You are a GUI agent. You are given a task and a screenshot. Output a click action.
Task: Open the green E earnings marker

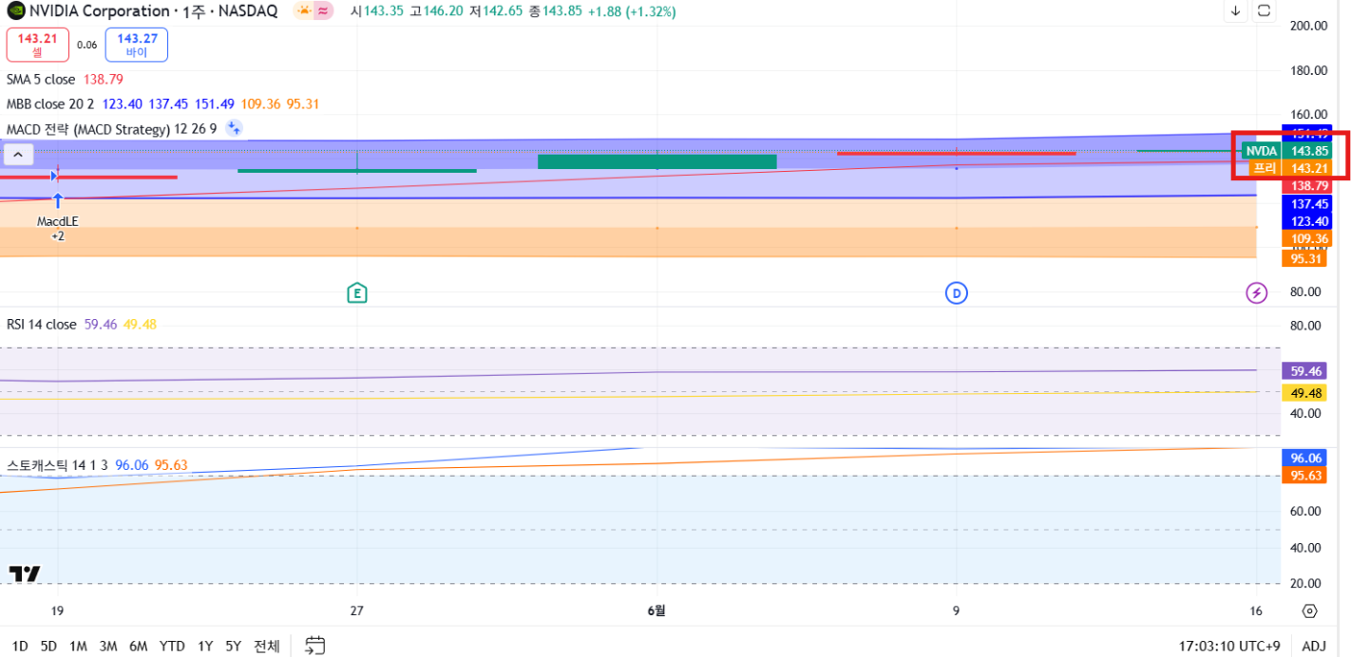tap(357, 292)
